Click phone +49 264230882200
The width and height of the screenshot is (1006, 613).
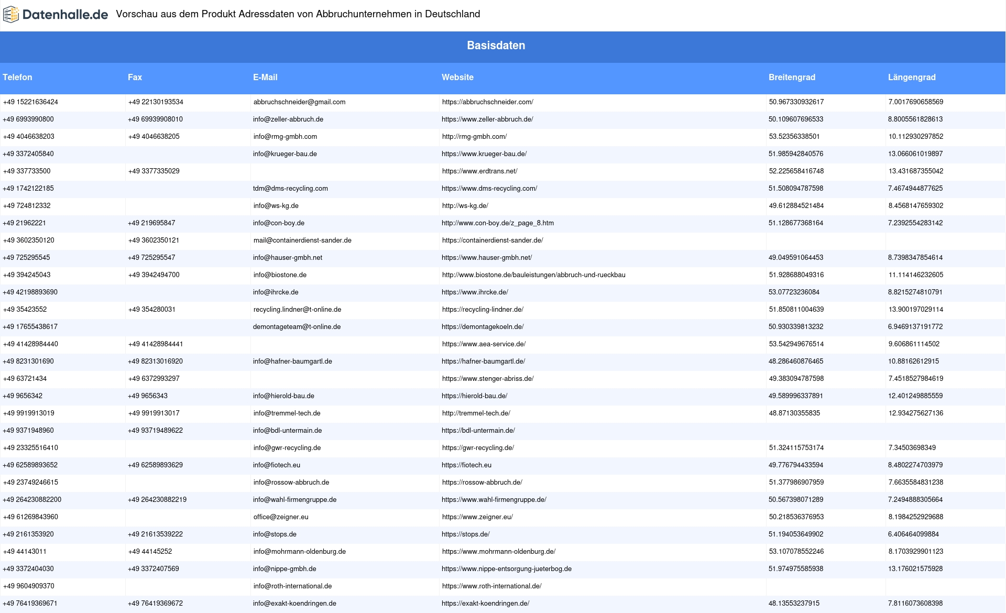pos(32,500)
